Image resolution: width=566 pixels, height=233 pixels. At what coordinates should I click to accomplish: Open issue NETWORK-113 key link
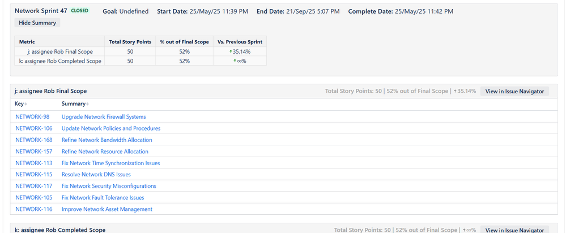pyautogui.click(x=33, y=163)
